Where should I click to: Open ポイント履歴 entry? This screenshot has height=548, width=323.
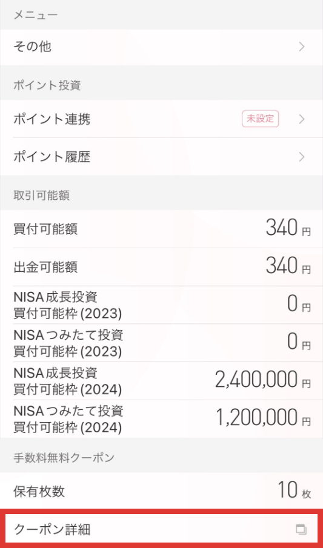click(x=161, y=157)
